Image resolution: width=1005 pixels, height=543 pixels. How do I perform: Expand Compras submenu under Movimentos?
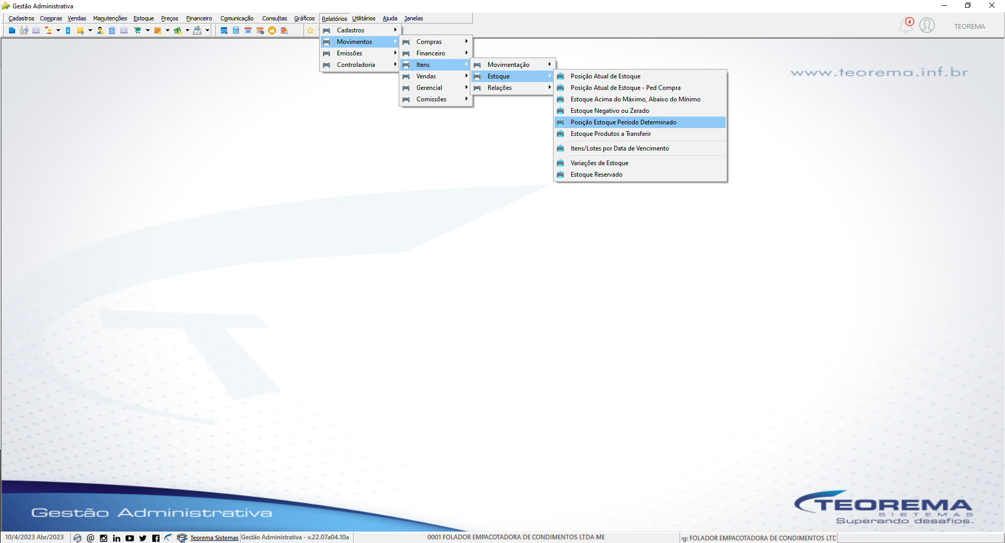pos(436,42)
